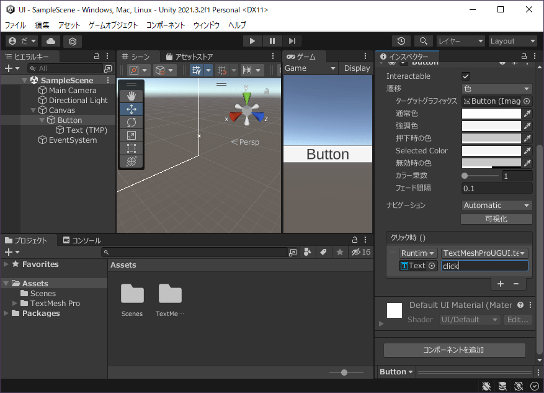This screenshot has width=544, height=393.
Task: Open the Layers dropdown
Action: [460, 41]
